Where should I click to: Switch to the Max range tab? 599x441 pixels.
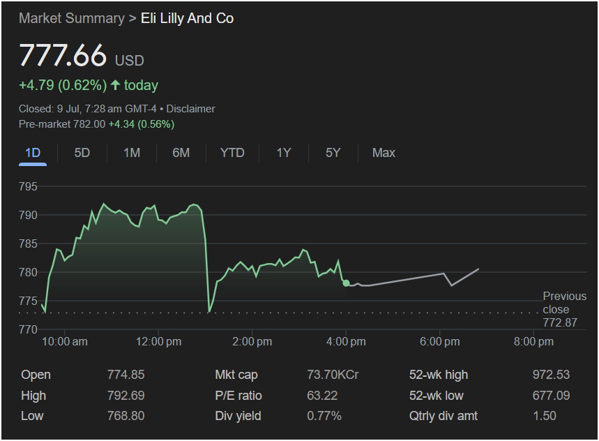[384, 153]
